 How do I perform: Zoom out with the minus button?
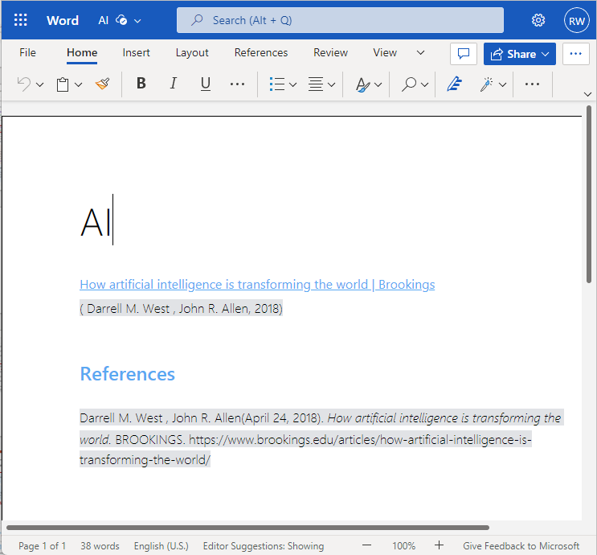click(x=366, y=545)
